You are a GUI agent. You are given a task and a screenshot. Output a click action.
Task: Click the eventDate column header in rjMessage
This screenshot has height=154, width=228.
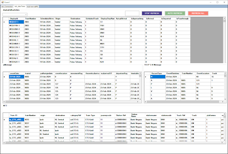coord(16,73)
